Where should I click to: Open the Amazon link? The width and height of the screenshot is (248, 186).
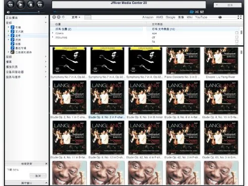[148, 17]
